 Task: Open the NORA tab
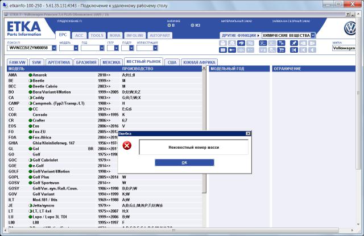(115, 35)
